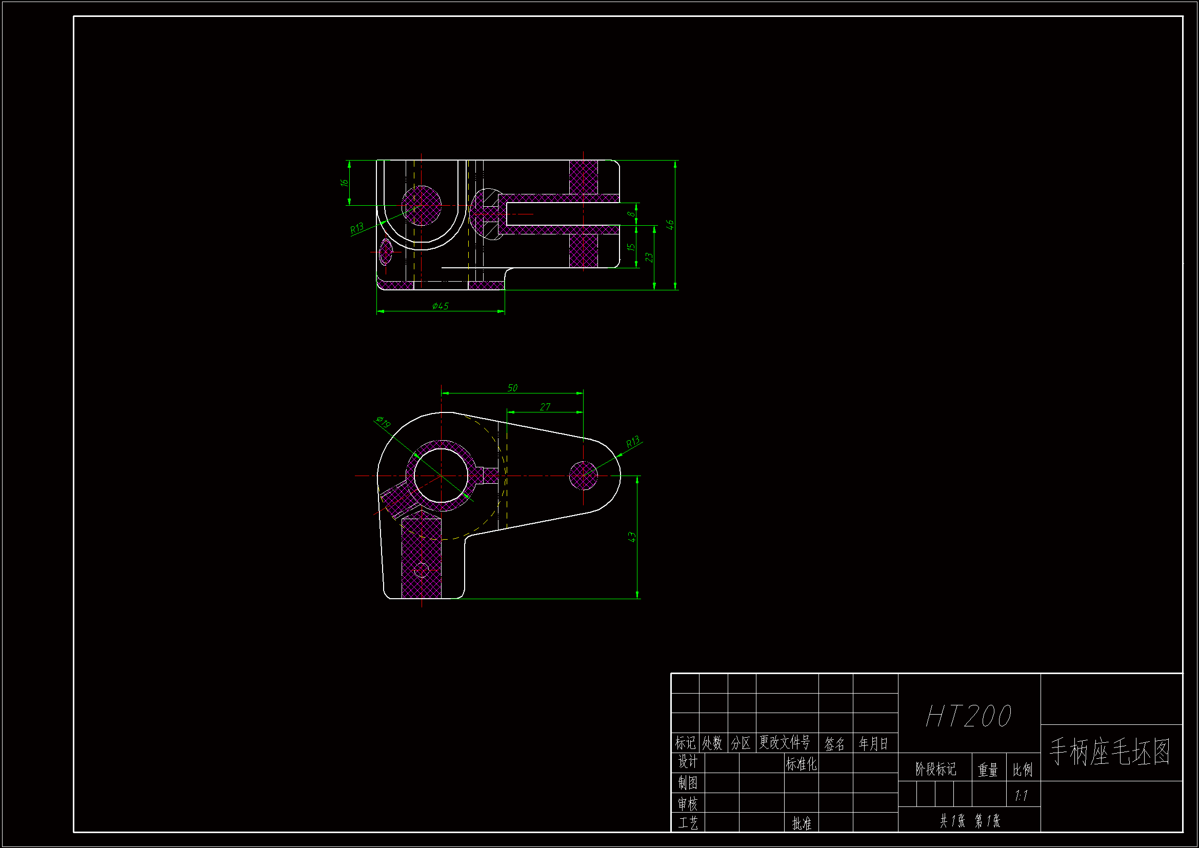Select the 16 dimension in top view
This screenshot has height=848, width=1199.
(344, 183)
